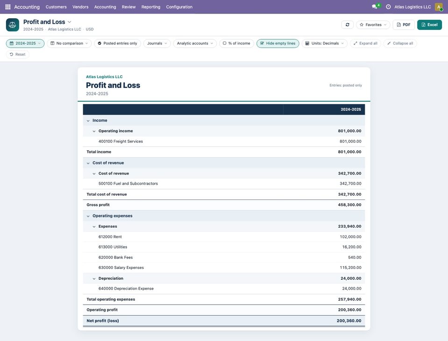Open the 400100 Freight Services line
Image resolution: width=448 pixels, height=341 pixels.
pos(224,141)
